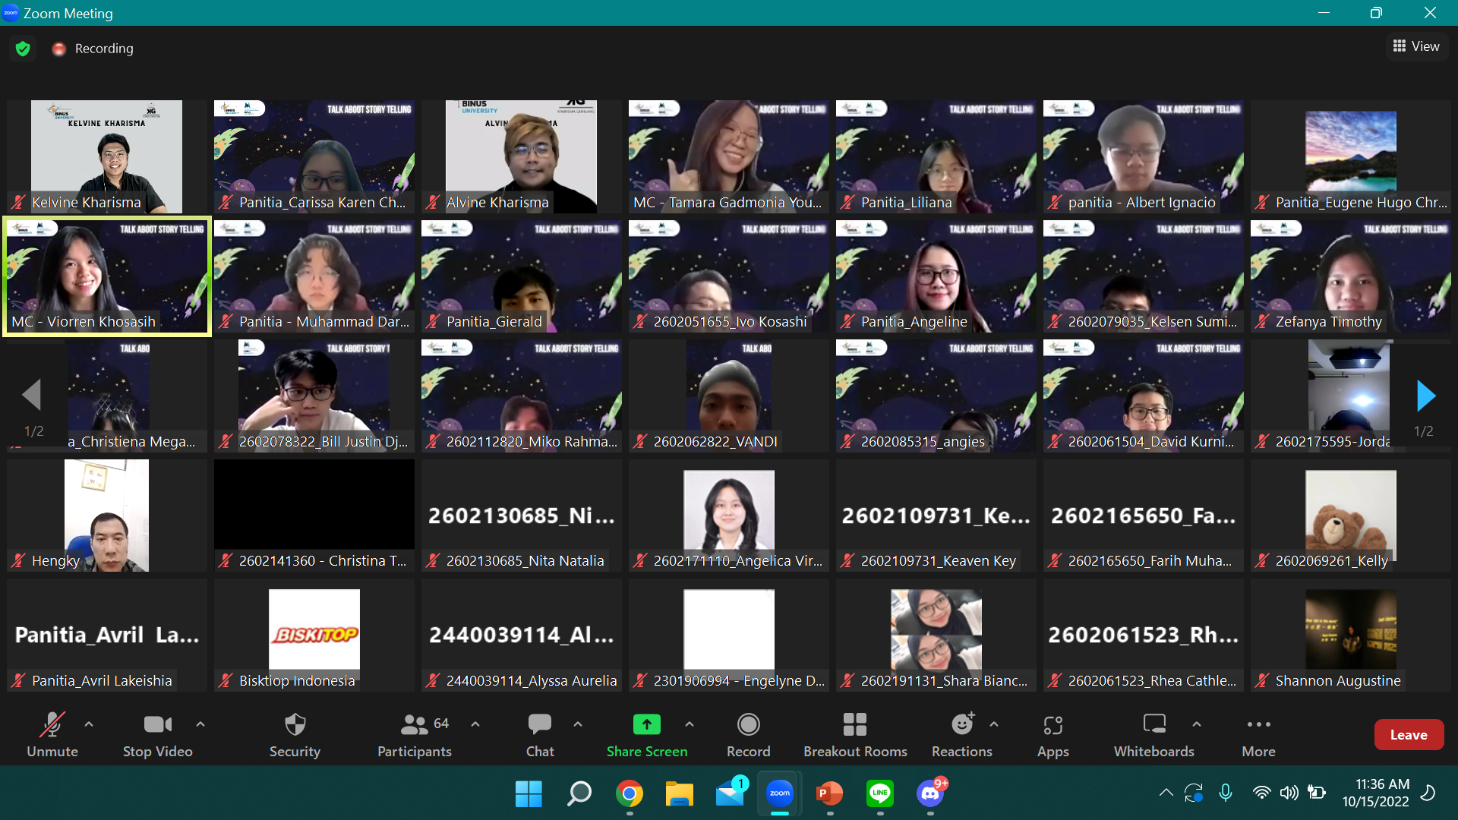Open the Participants panel
Screen dimensions: 1458x820
coord(415,734)
